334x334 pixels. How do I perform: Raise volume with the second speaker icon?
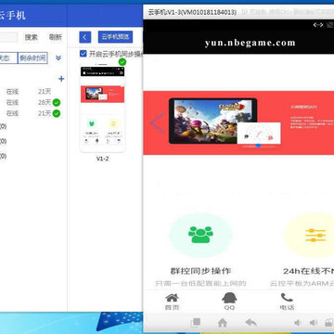tap(314, 323)
